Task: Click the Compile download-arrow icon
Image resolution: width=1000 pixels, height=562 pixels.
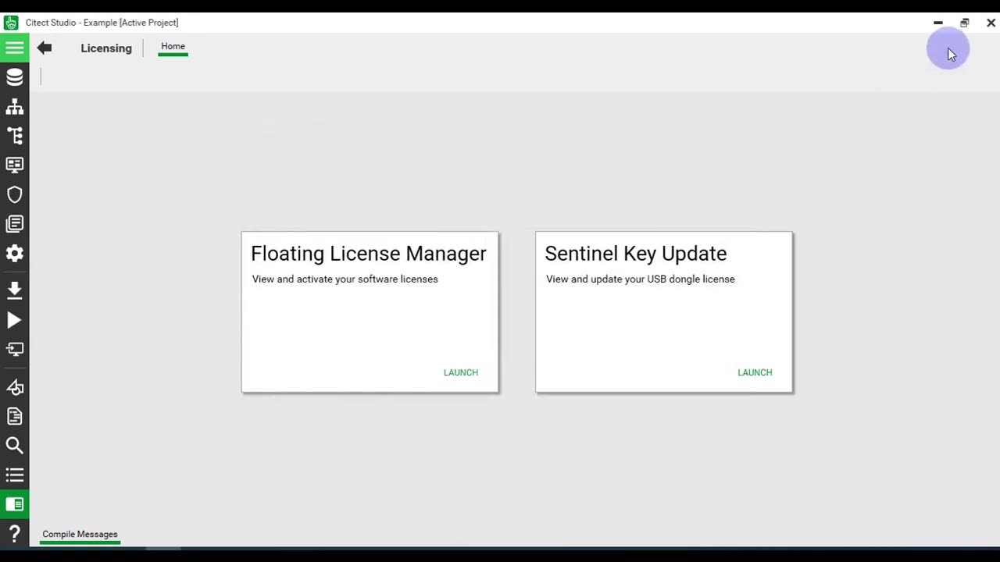Action: (14, 290)
